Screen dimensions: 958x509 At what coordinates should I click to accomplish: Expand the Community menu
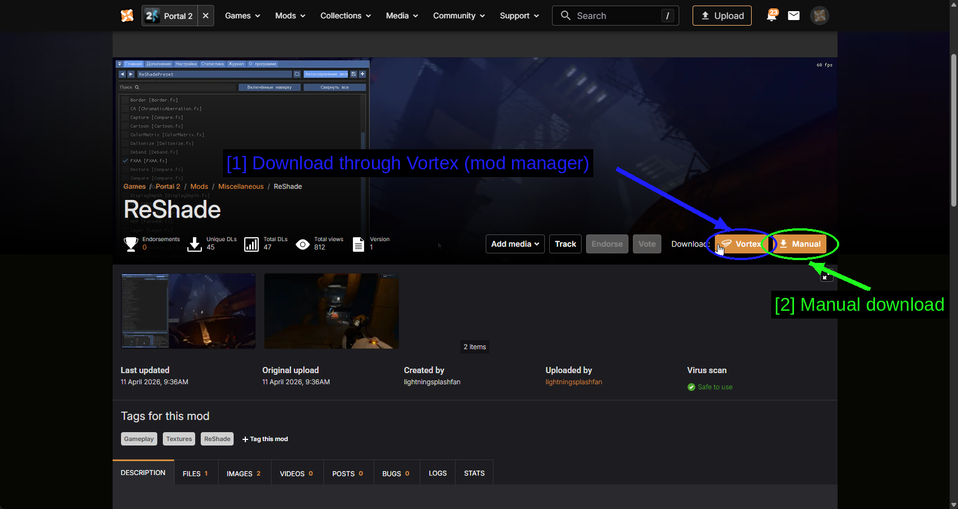(x=459, y=16)
